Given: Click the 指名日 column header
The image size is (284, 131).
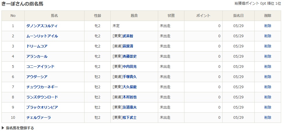Looking at the screenshot, I should (238, 15).
